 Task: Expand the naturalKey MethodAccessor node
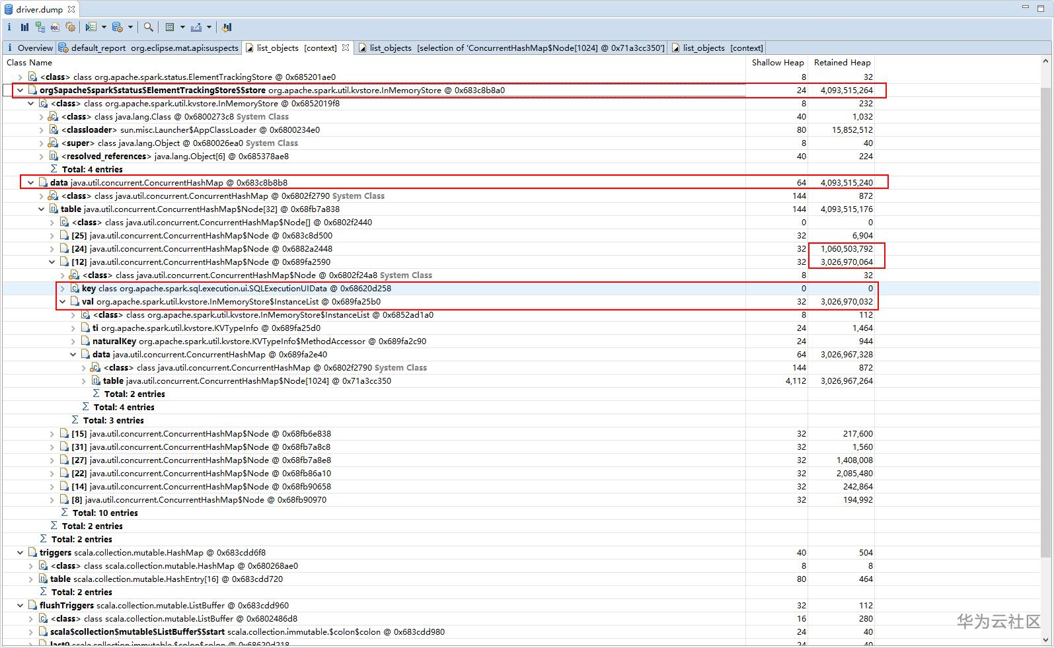[x=73, y=342]
